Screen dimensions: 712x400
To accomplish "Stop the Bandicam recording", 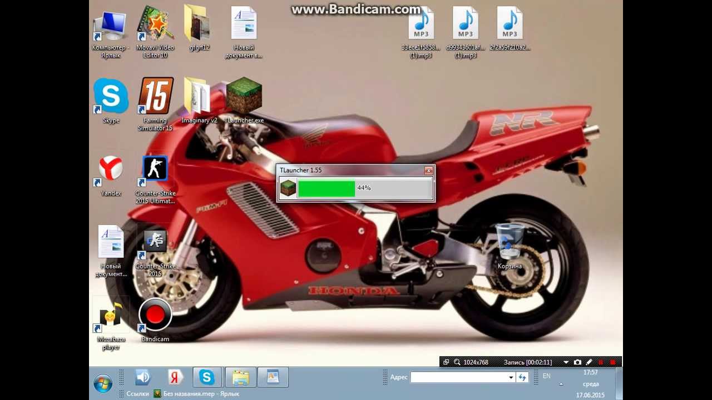I will (613, 362).
